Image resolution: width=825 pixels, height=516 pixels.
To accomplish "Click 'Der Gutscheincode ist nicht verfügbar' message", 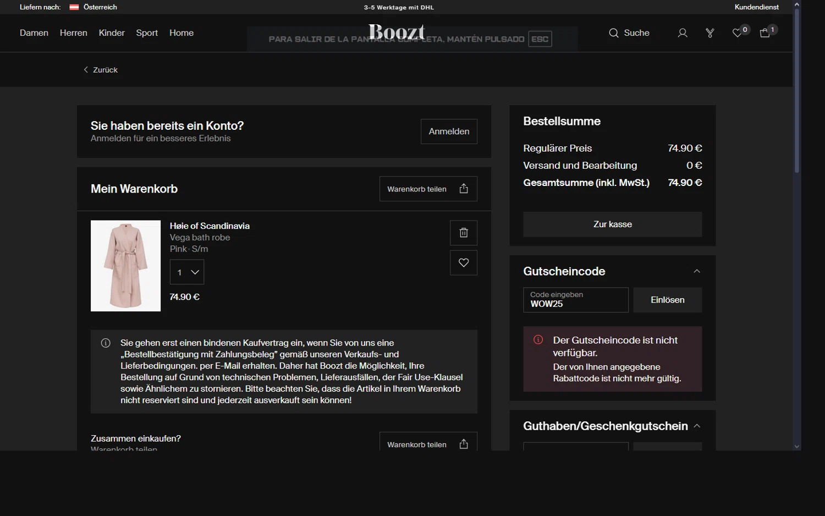I will [x=615, y=347].
